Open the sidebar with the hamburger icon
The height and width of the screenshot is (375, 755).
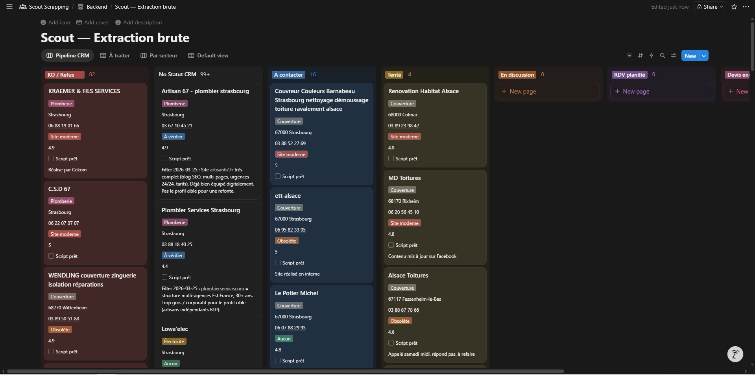tap(9, 7)
